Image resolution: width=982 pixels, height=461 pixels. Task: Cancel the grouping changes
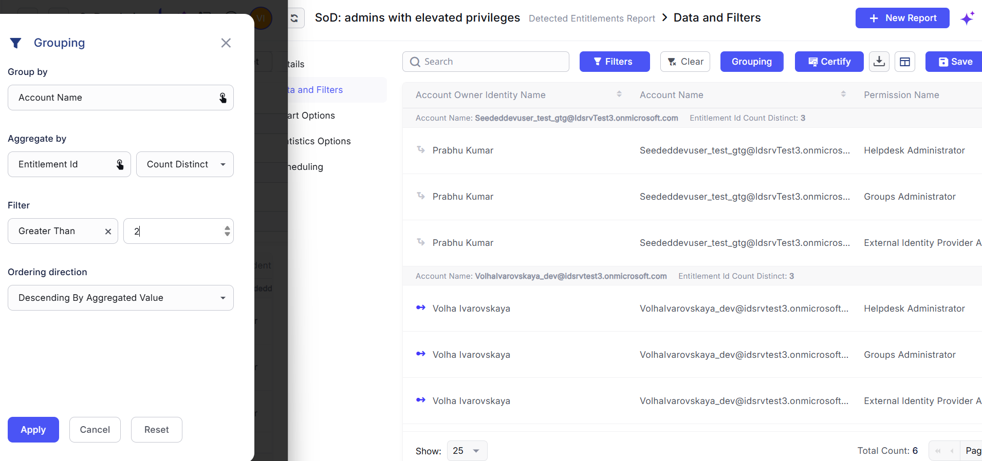95,430
